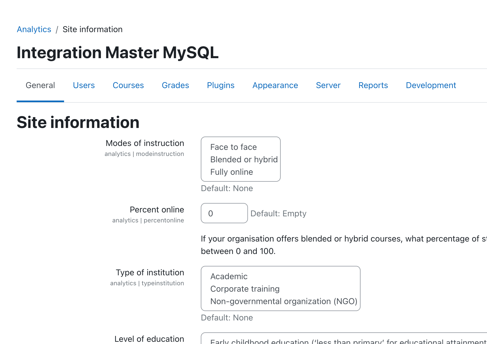Viewport: 487px width, 344px height.
Task: Choose 'Corporate training' institution type
Action: coord(245,289)
